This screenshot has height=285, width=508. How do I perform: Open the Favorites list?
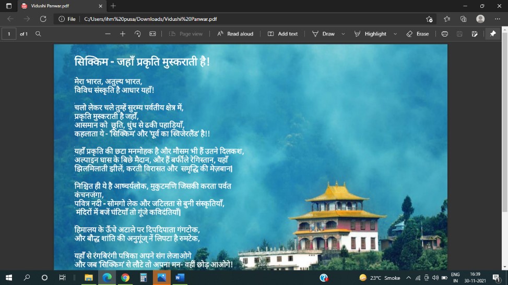(x=447, y=19)
